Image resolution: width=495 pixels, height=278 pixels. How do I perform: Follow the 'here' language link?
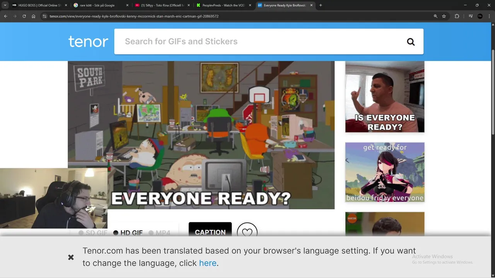[208, 263]
